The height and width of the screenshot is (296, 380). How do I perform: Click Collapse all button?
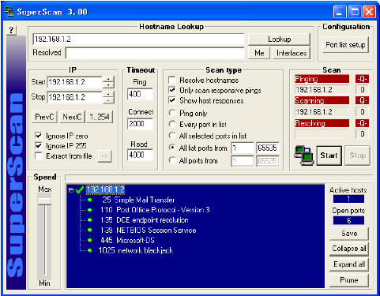tap(349, 249)
